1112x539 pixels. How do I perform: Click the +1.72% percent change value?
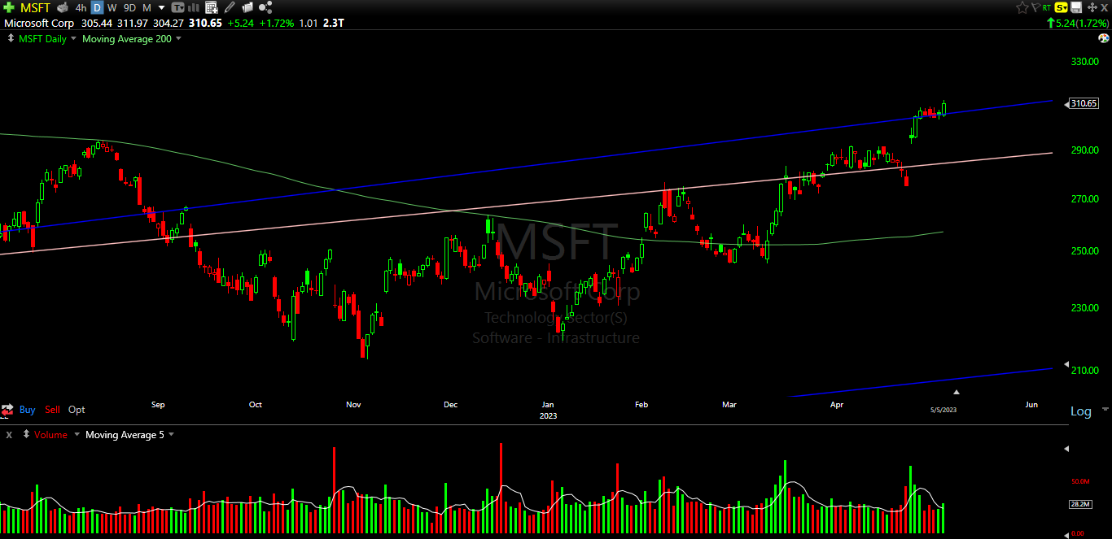click(277, 23)
